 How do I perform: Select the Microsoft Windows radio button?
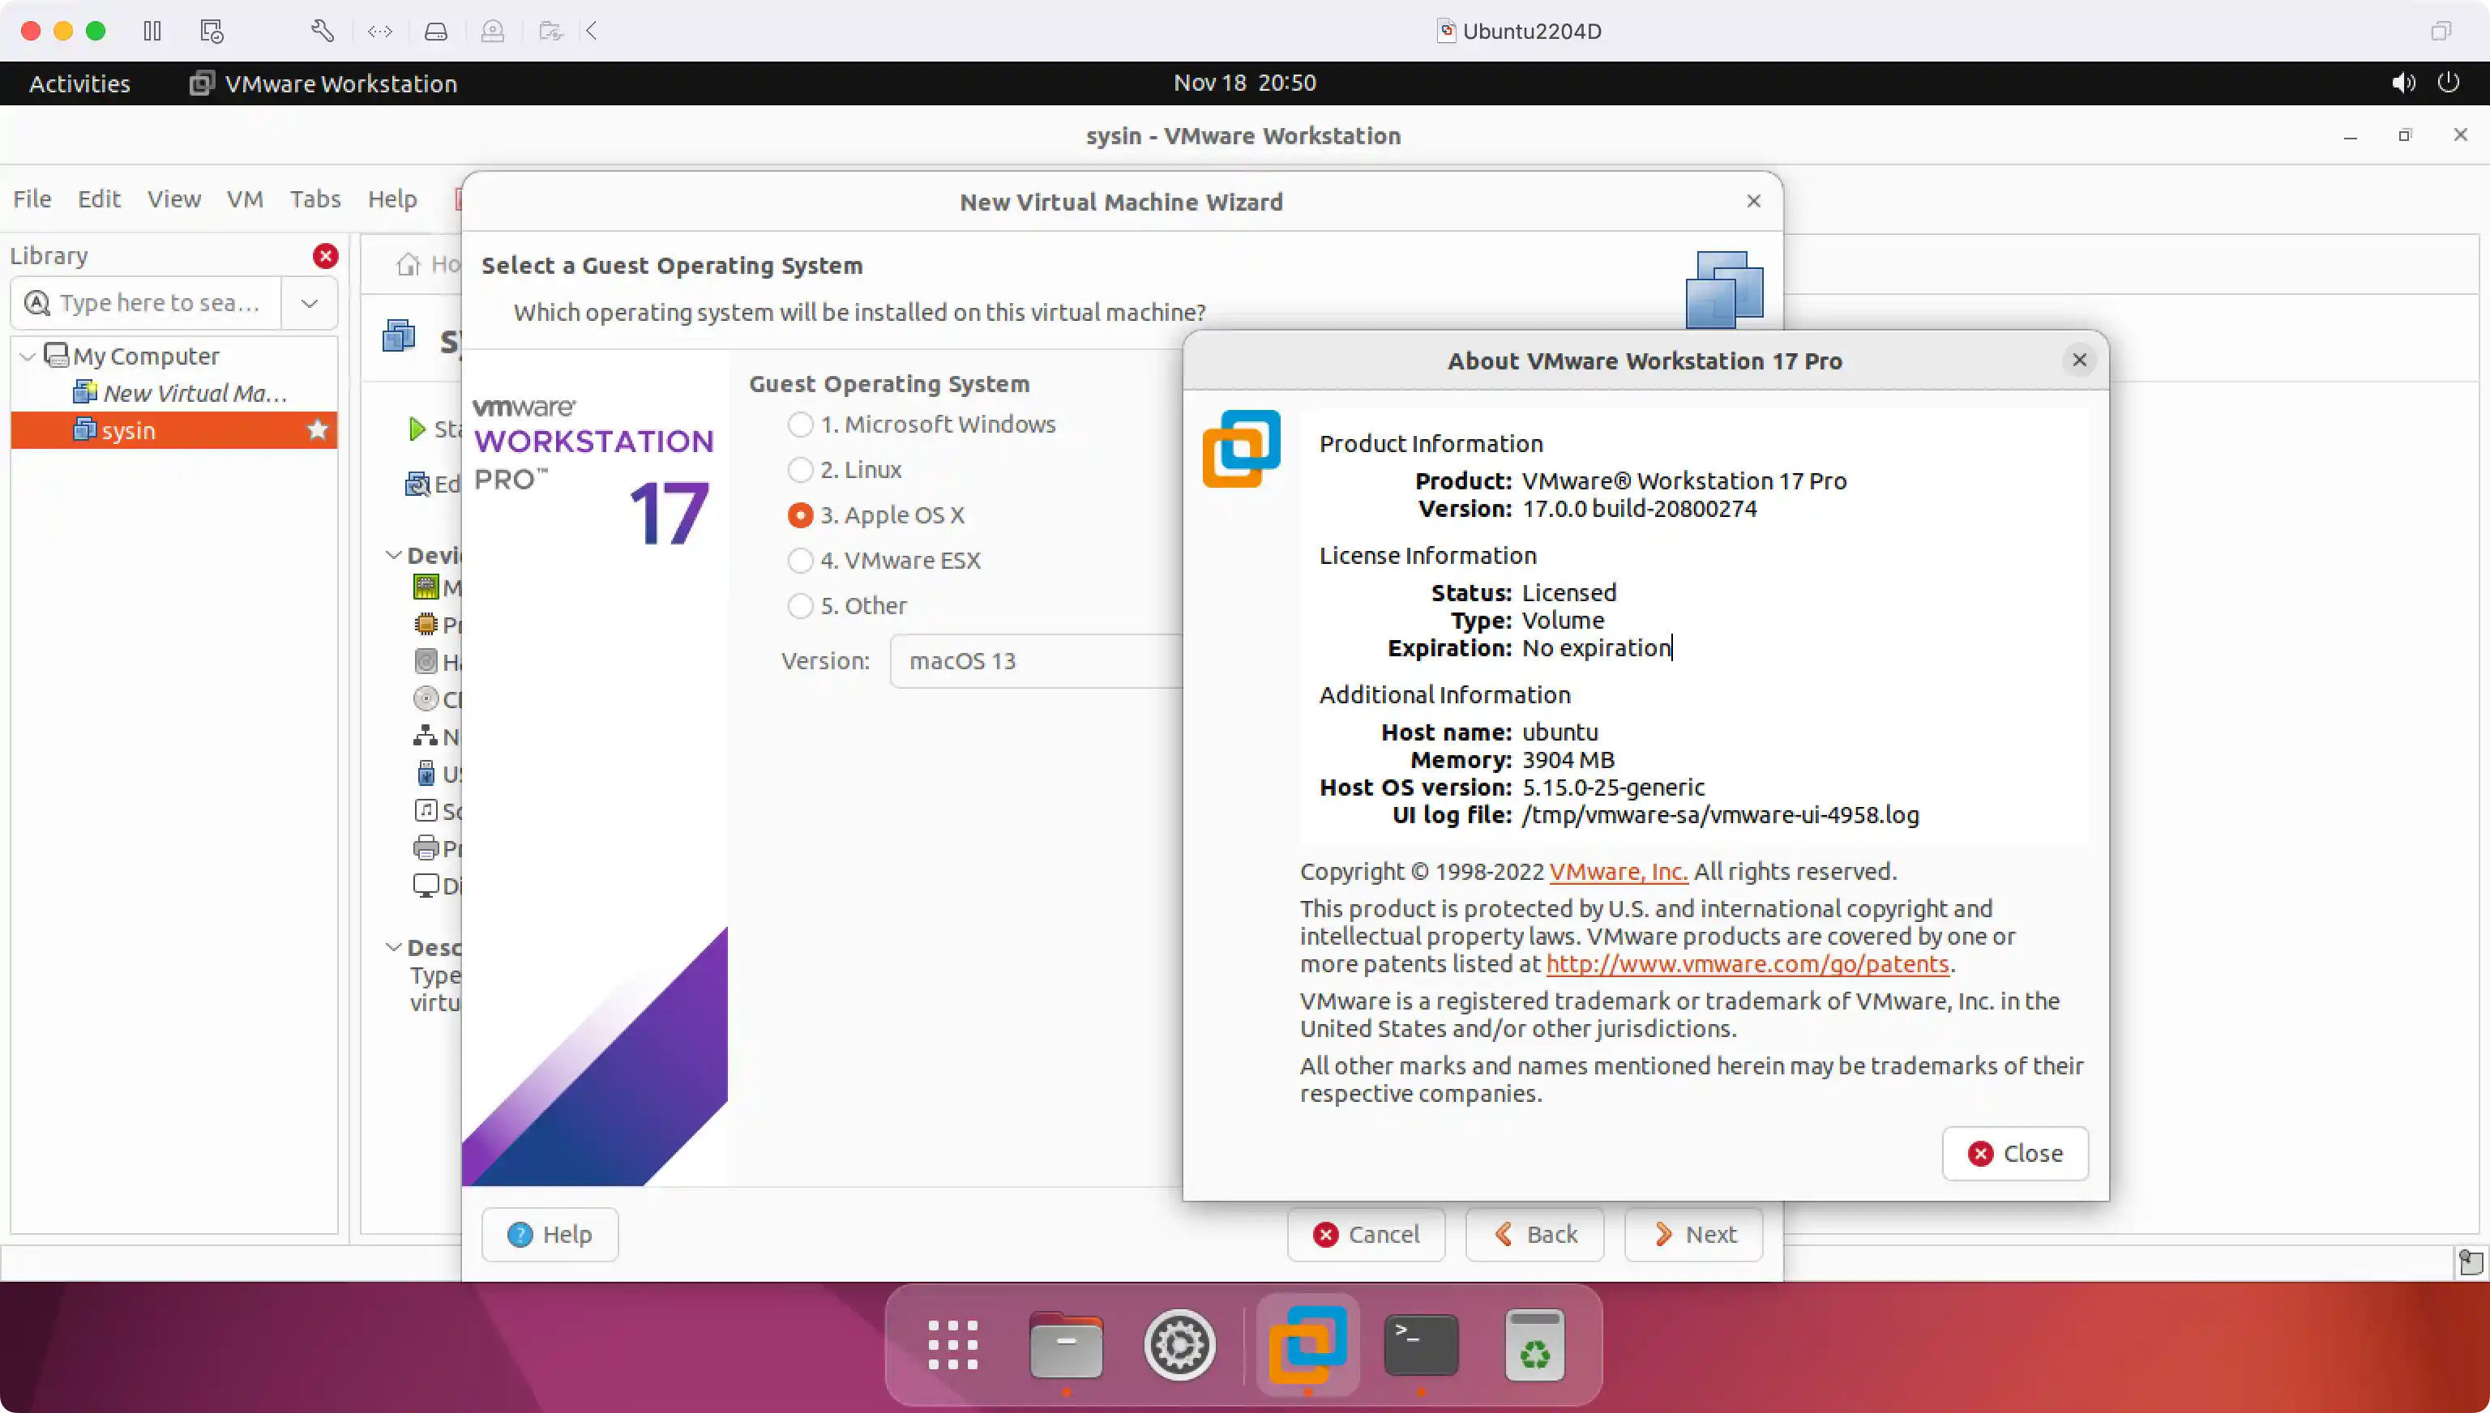pos(800,424)
